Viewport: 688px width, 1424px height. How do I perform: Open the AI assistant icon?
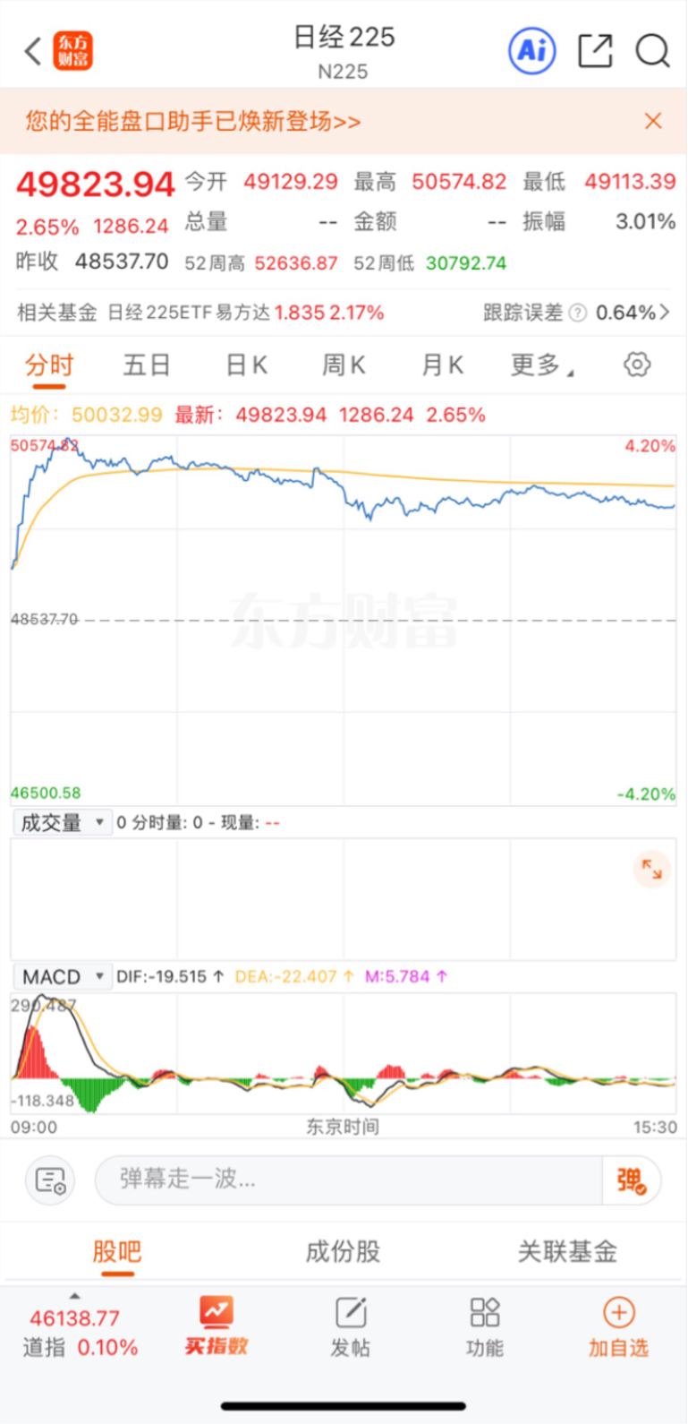click(x=531, y=50)
